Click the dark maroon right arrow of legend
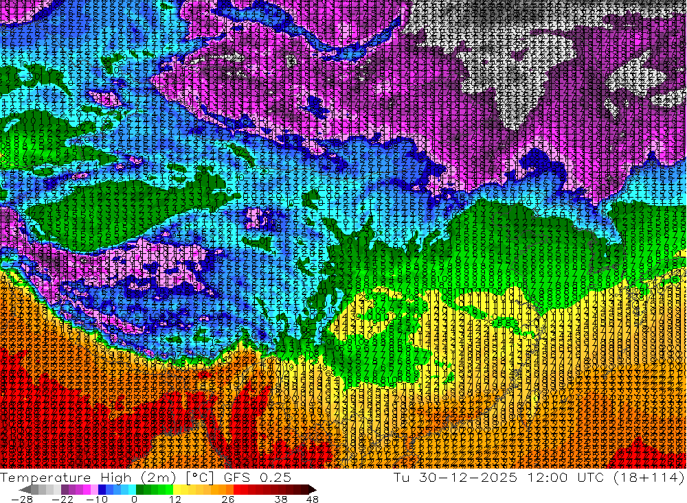Screen dimensions: 687x503 (313, 489)
